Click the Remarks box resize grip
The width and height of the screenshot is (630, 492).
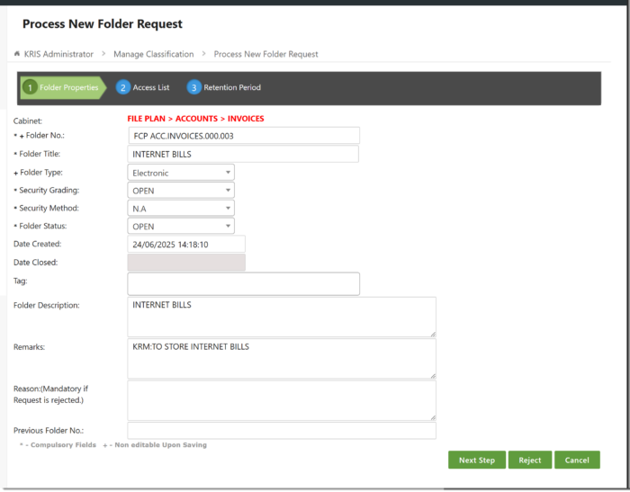(x=433, y=376)
